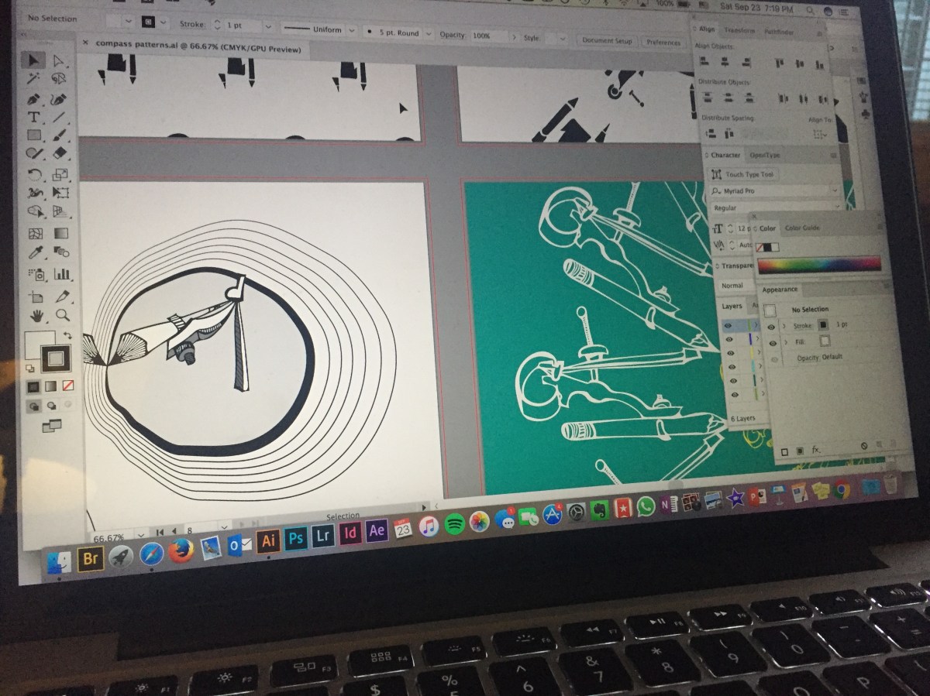Select the Type tool

point(33,118)
